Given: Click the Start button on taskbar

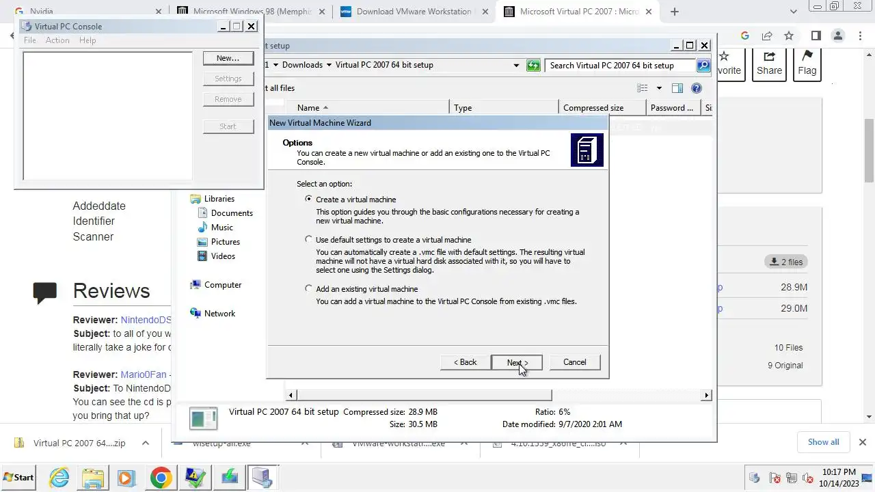Looking at the screenshot, I should 19,477.
